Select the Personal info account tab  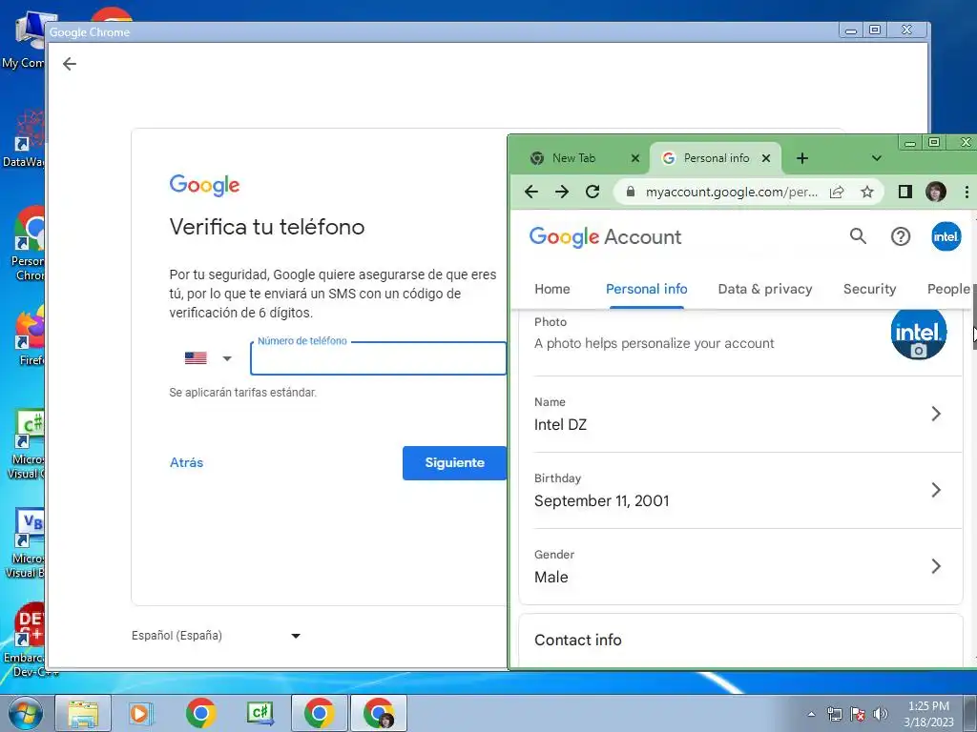[x=647, y=289]
